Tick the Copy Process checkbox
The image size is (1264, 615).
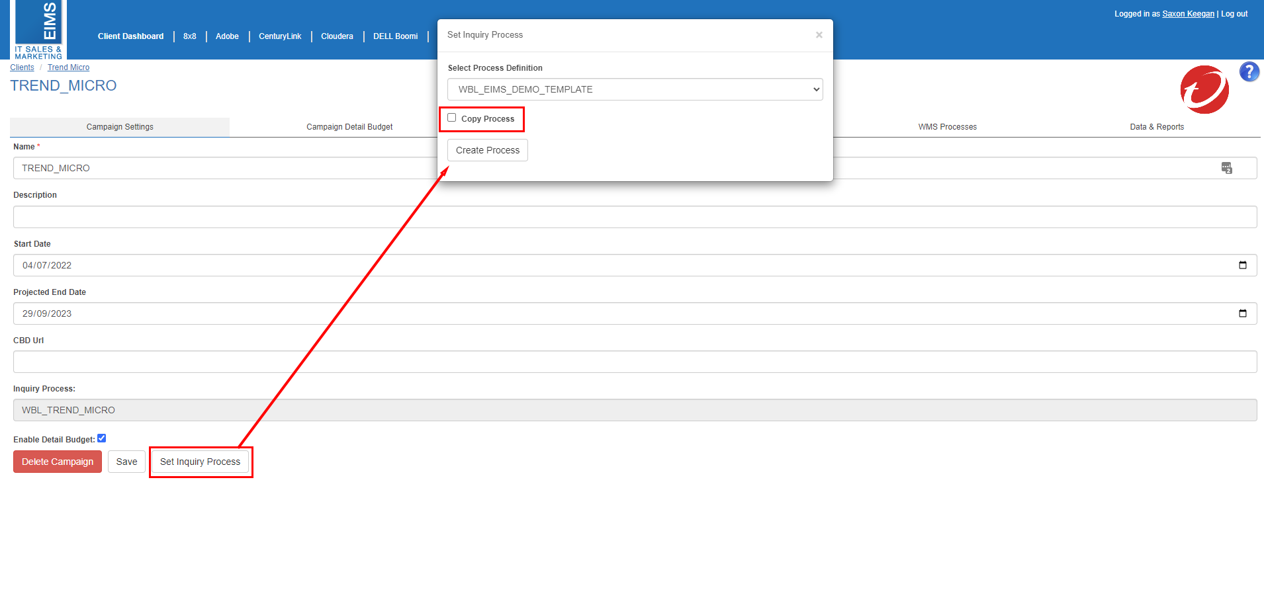click(452, 118)
